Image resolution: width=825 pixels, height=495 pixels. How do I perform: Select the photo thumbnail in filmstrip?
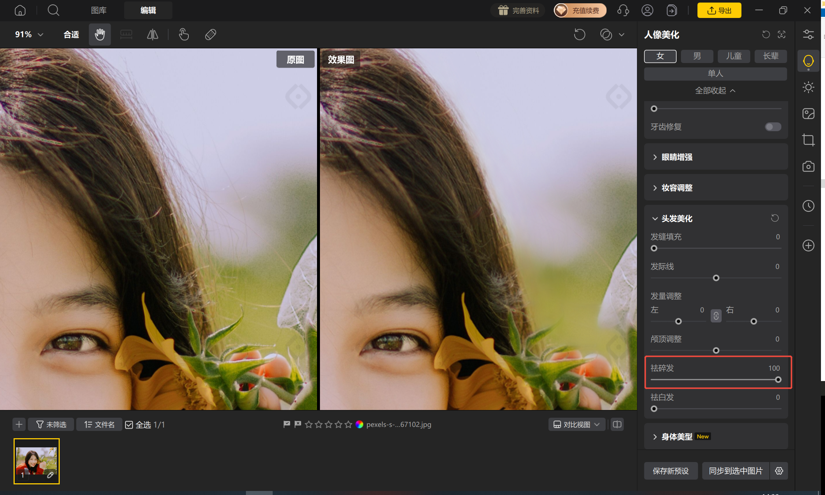click(x=37, y=461)
